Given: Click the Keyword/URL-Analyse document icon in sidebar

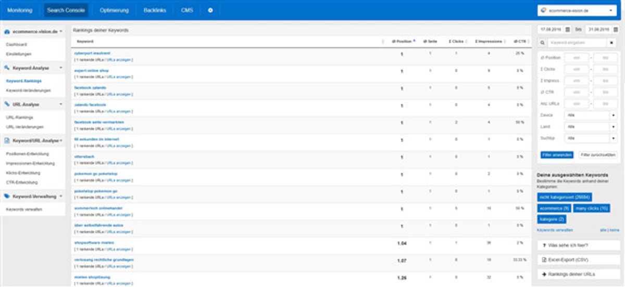Looking at the screenshot, I should click(x=7, y=140).
